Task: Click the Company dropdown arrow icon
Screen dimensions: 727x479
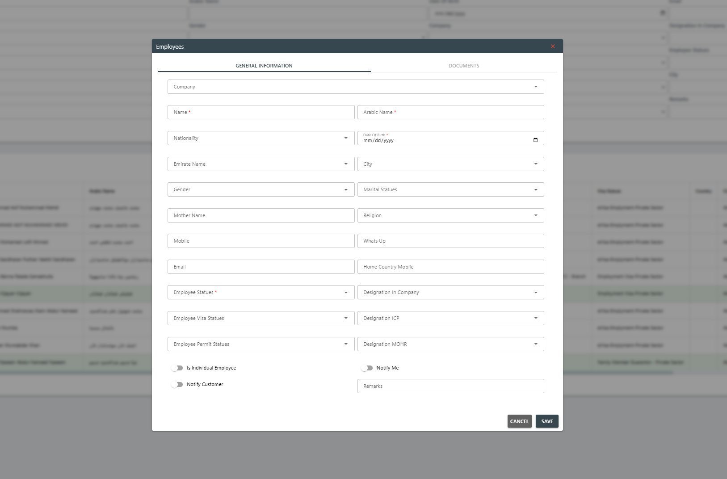Action: [535, 87]
